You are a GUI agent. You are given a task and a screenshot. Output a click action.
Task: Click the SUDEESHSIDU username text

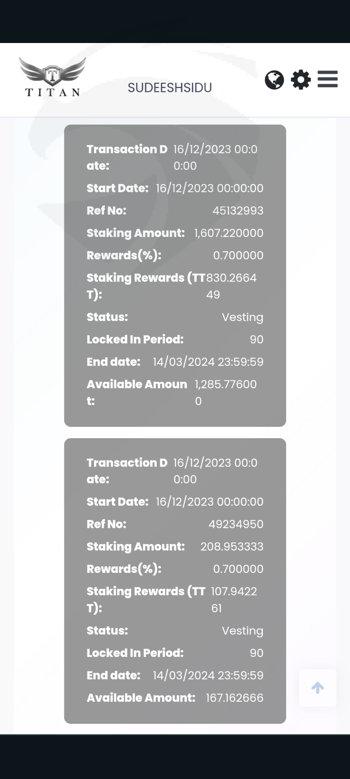pyautogui.click(x=170, y=88)
